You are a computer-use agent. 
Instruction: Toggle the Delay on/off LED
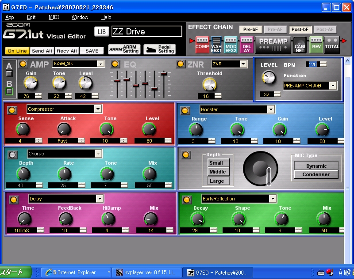(14, 200)
